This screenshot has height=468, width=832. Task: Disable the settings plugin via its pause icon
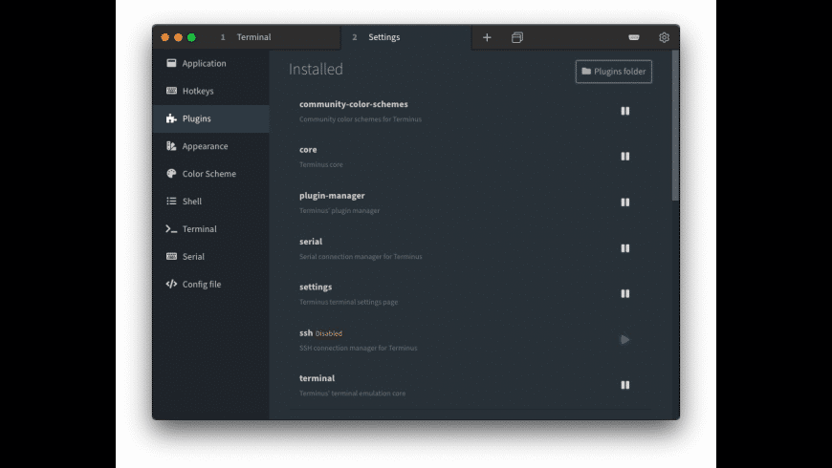click(625, 293)
